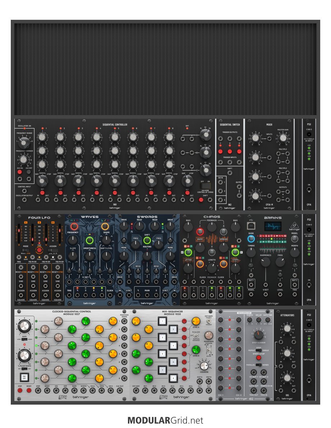Click the Timbre knob on Brains
This screenshot has width=331, height=428.
point(251,252)
